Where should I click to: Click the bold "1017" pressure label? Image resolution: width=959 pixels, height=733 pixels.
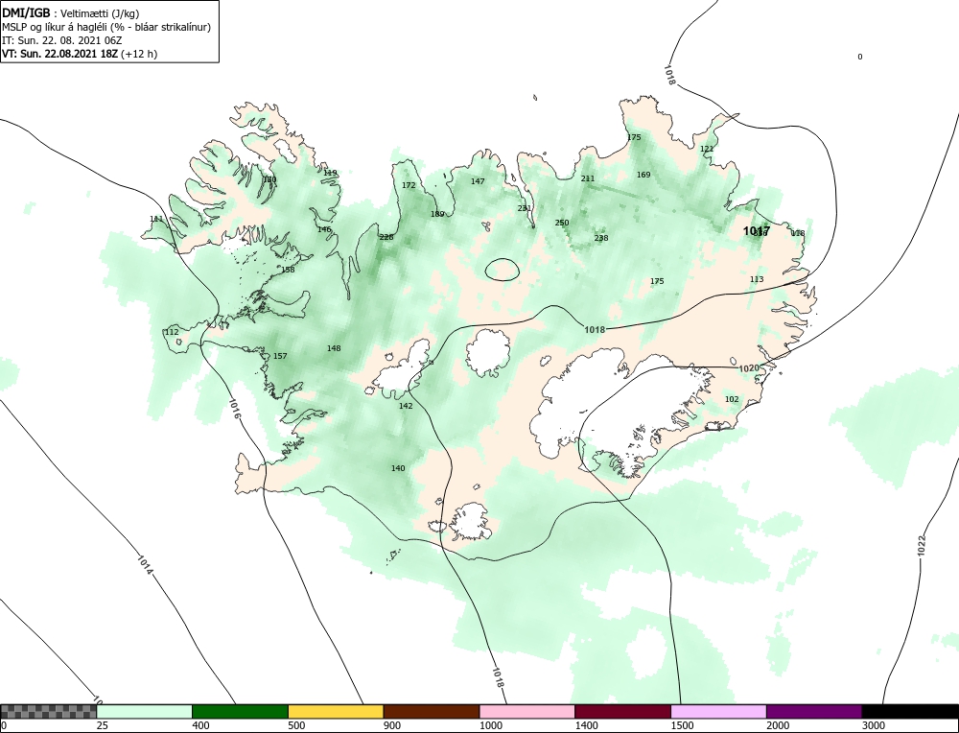(x=756, y=230)
